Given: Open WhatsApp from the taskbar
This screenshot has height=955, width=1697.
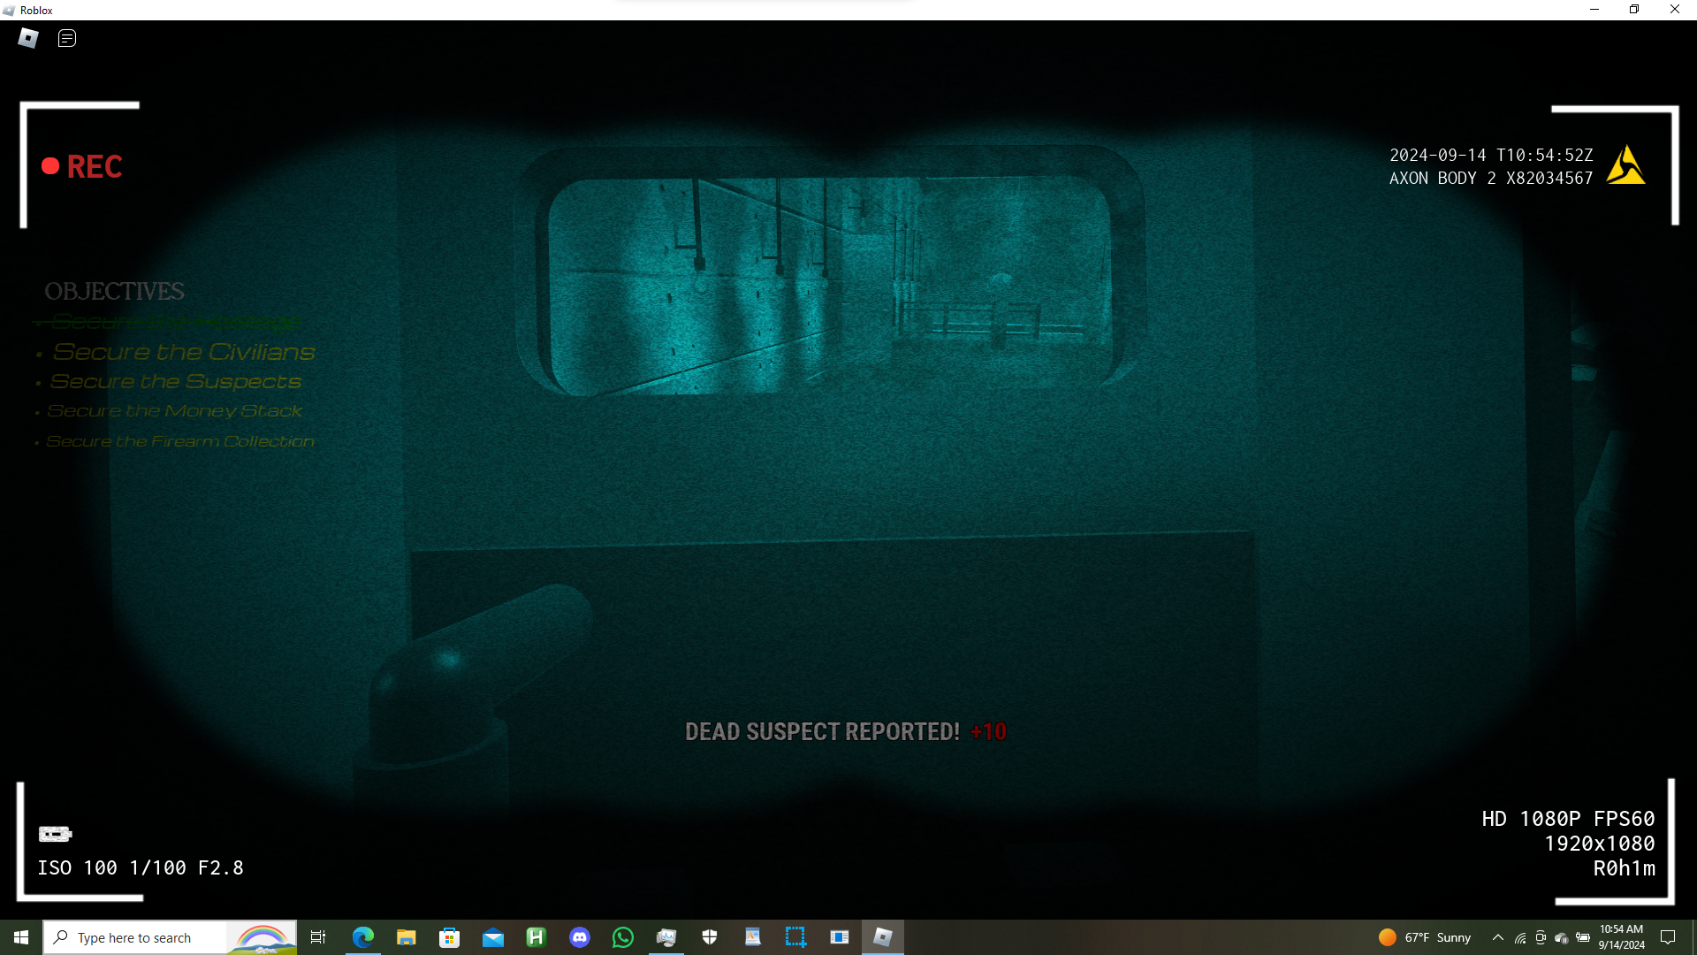Looking at the screenshot, I should (x=623, y=937).
